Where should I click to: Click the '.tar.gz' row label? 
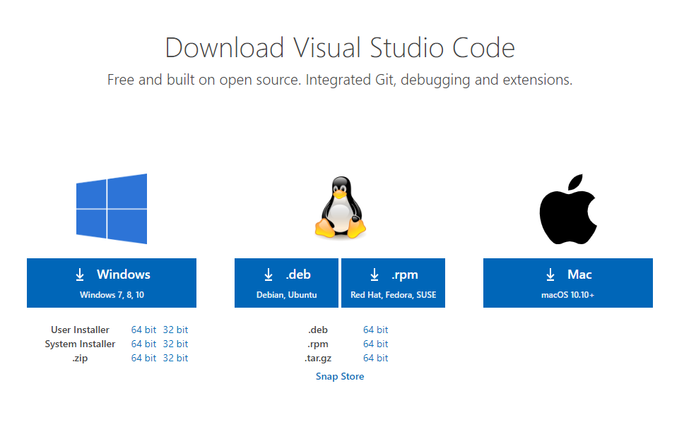click(318, 358)
